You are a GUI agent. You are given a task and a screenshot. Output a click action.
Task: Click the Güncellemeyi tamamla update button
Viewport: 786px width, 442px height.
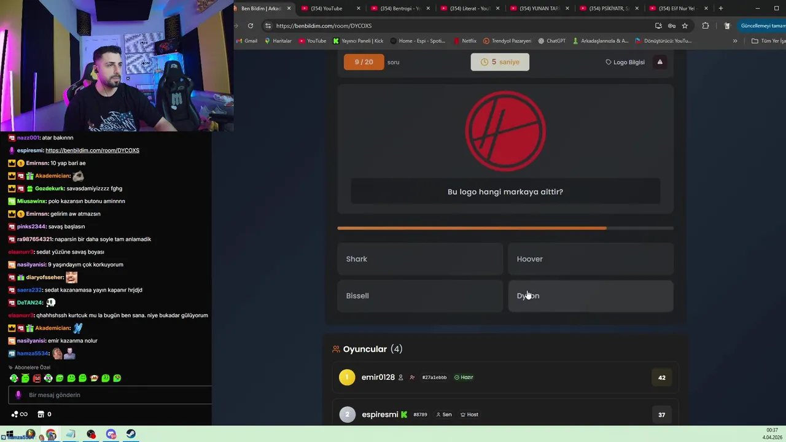[x=763, y=26]
